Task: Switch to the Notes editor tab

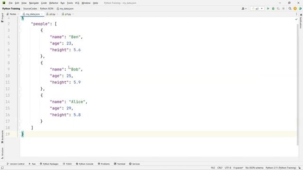Action: coord(13,14)
